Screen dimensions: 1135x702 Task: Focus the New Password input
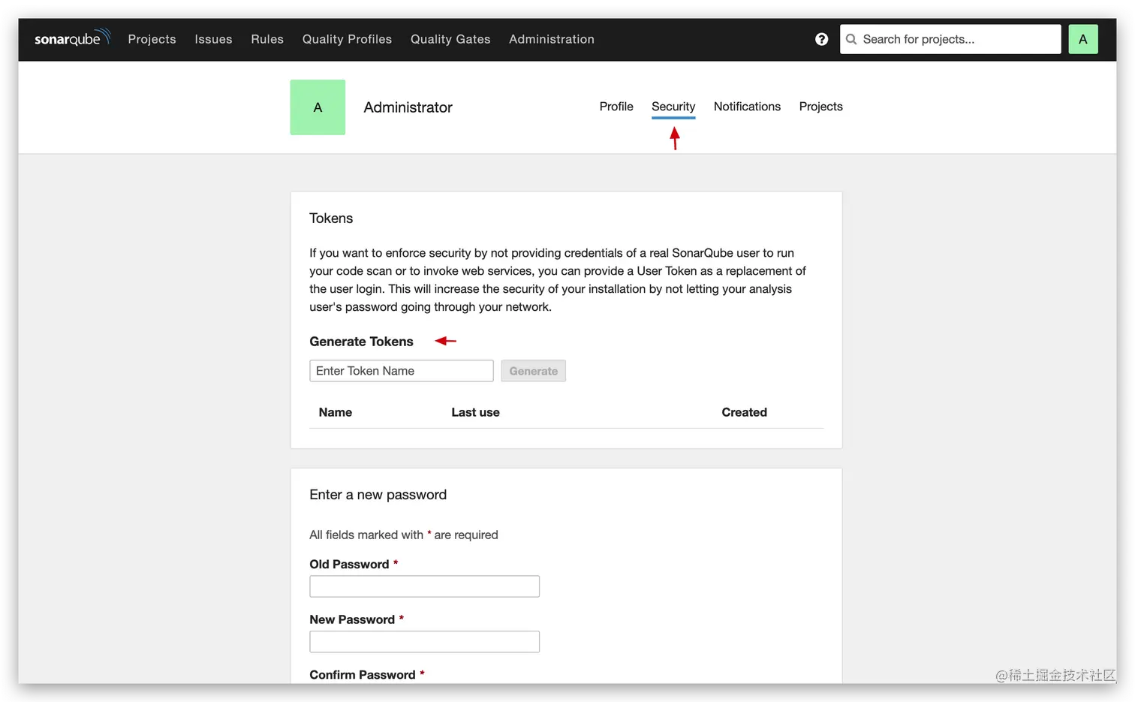(424, 642)
